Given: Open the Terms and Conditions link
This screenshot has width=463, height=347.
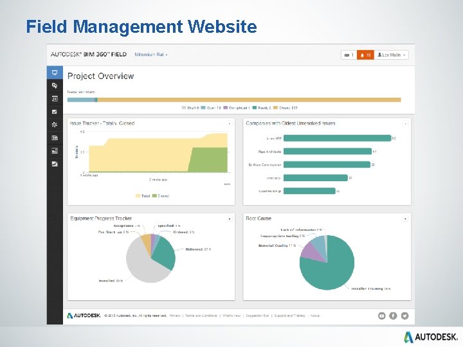Looking at the screenshot, I should pos(201,316).
